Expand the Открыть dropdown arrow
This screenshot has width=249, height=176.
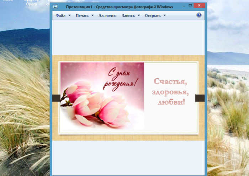[x=164, y=16]
